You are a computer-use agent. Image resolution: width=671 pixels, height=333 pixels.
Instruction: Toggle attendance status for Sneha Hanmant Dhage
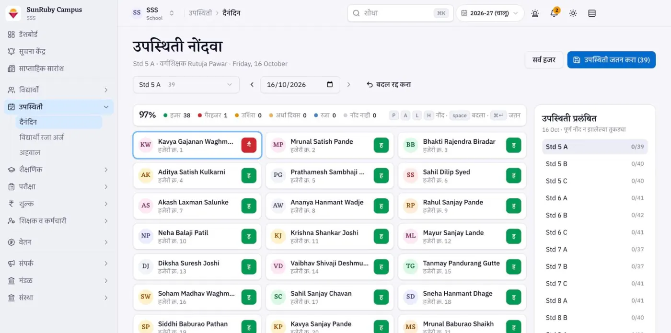[x=513, y=297]
